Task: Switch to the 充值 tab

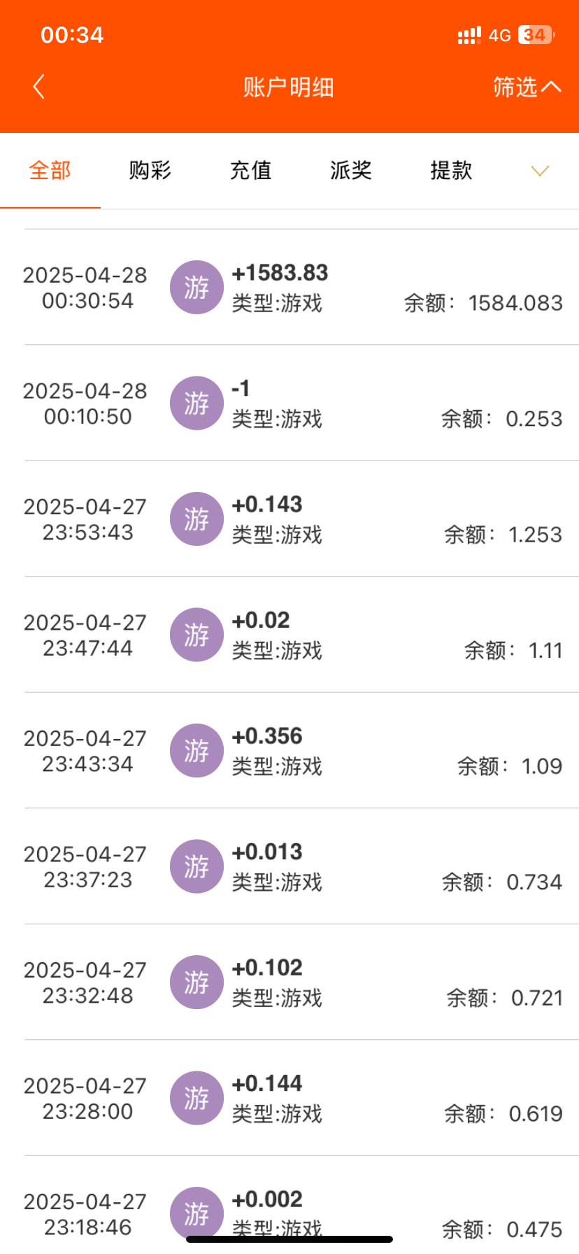Action: coord(250,171)
